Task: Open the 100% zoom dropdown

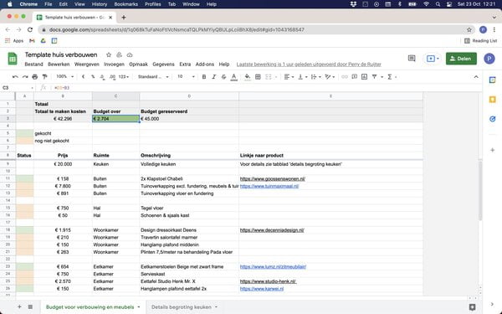Action: [x=65, y=77]
